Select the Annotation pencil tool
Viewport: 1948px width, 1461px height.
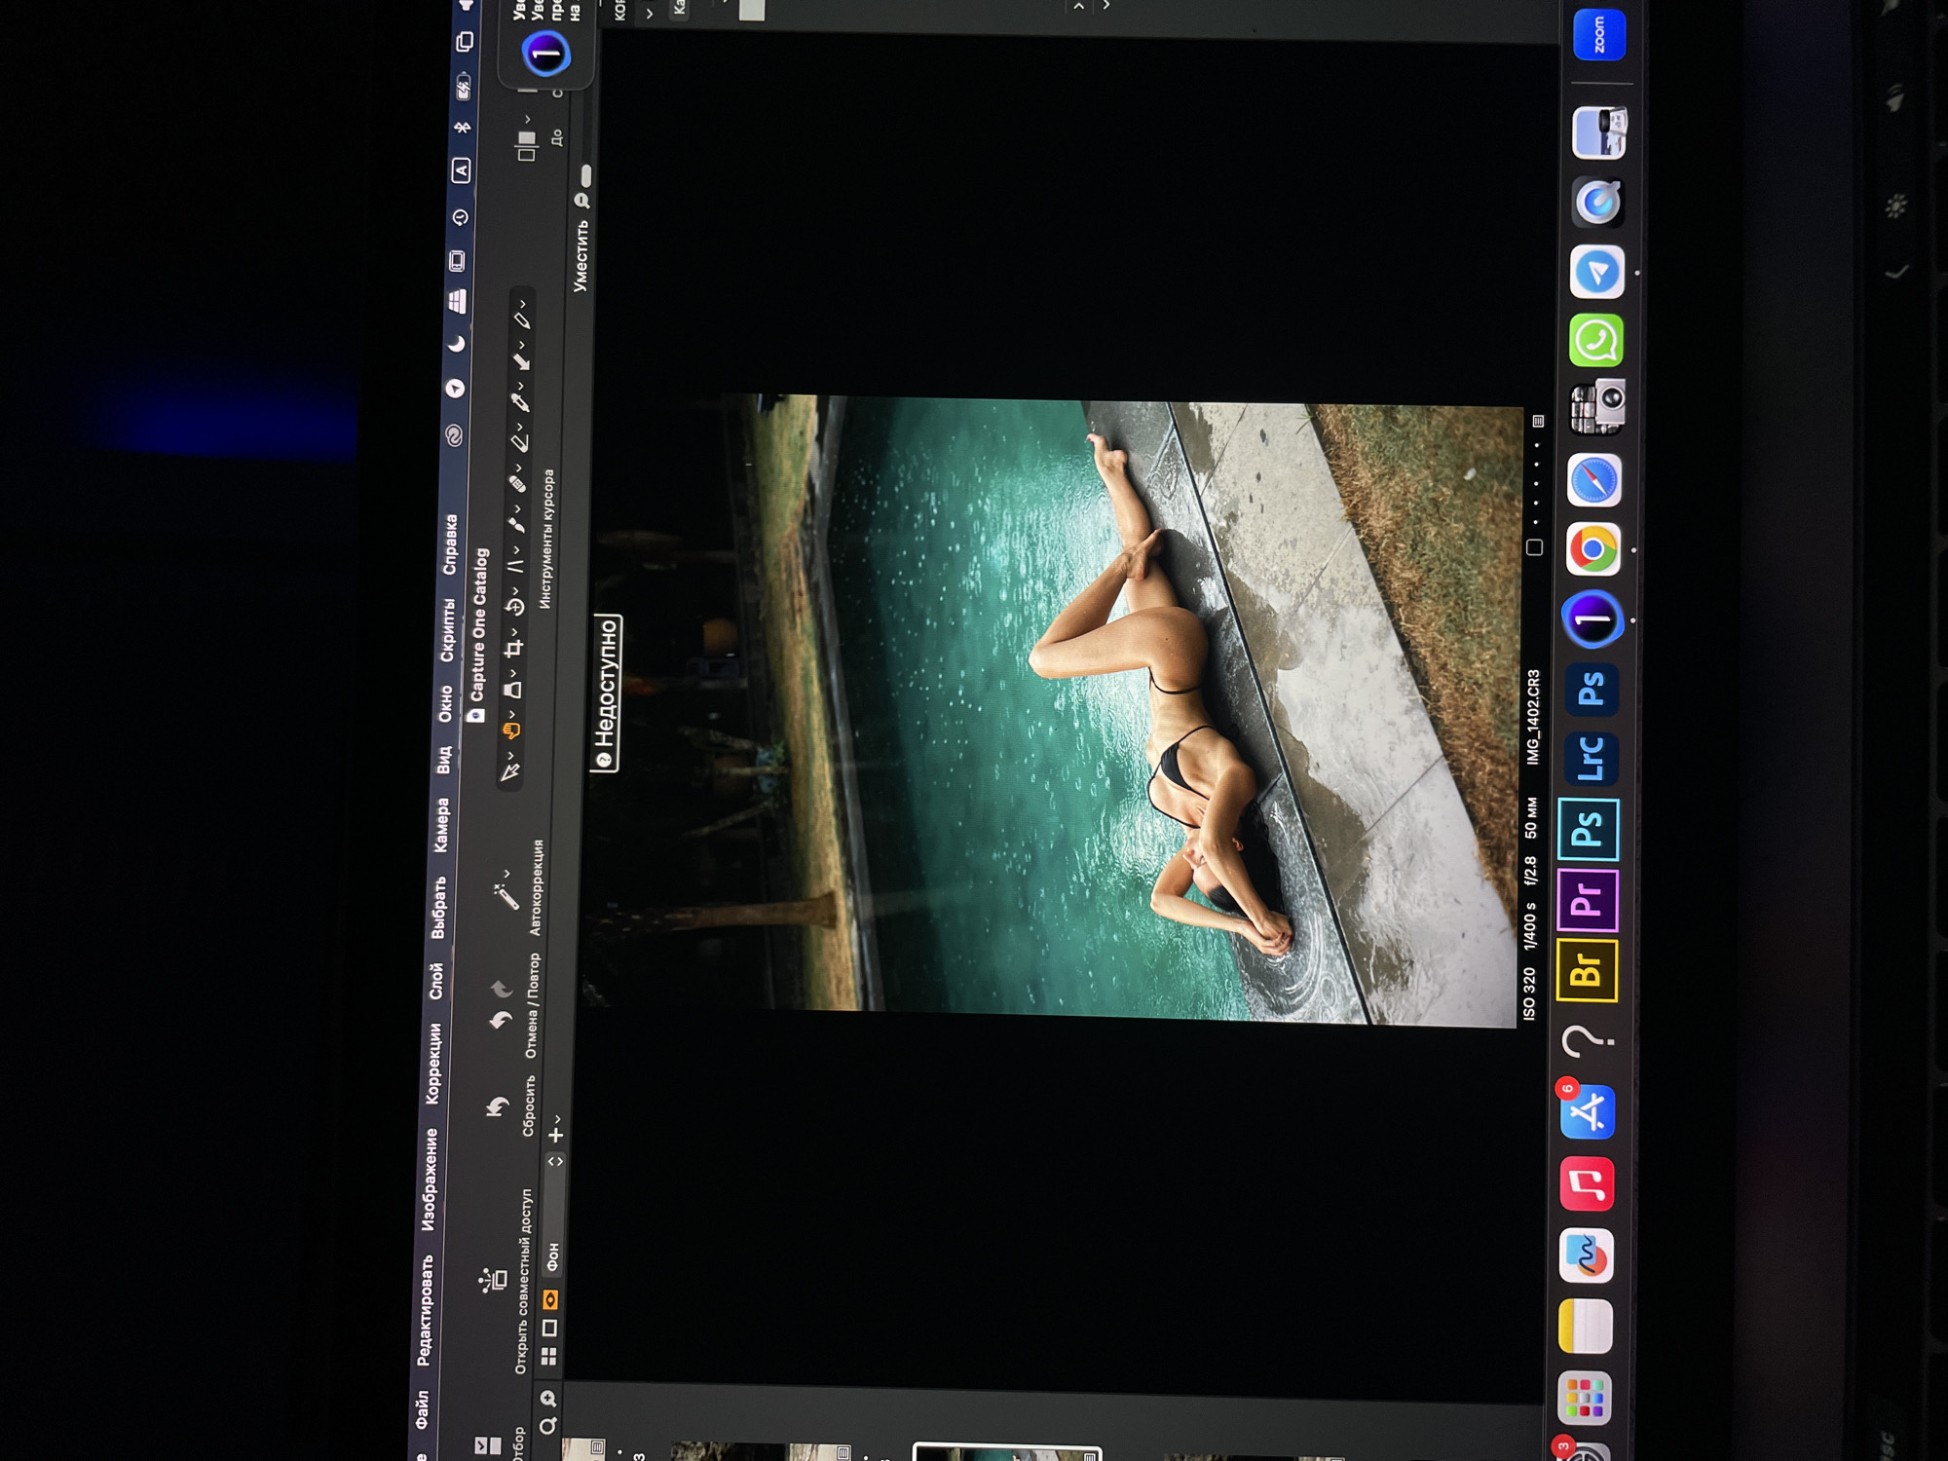tap(522, 320)
